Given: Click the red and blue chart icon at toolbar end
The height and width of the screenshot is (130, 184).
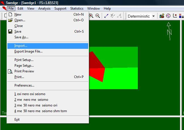Looking at the screenshot, I should click(181, 16).
